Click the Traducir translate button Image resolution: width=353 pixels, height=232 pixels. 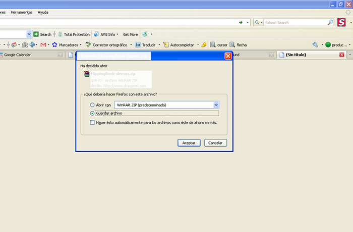(x=145, y=44)
